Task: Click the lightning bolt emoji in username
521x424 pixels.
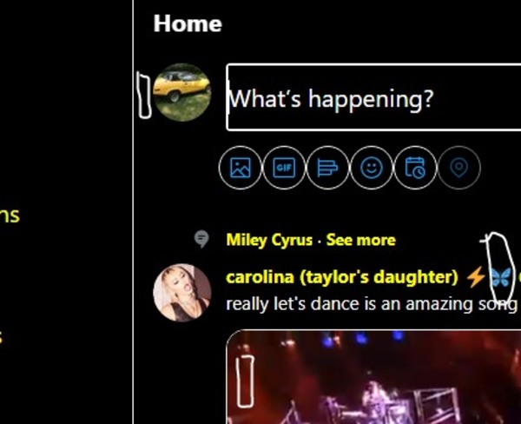Action: pyautogui.click(x=476, y=277)
